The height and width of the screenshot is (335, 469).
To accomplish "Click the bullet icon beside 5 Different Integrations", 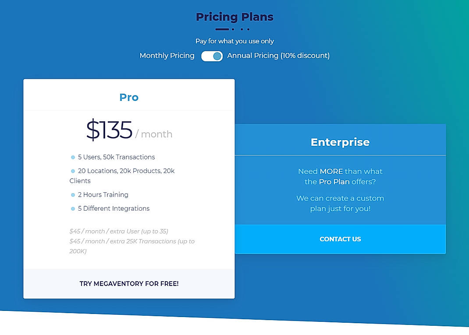I will (72, 208).
